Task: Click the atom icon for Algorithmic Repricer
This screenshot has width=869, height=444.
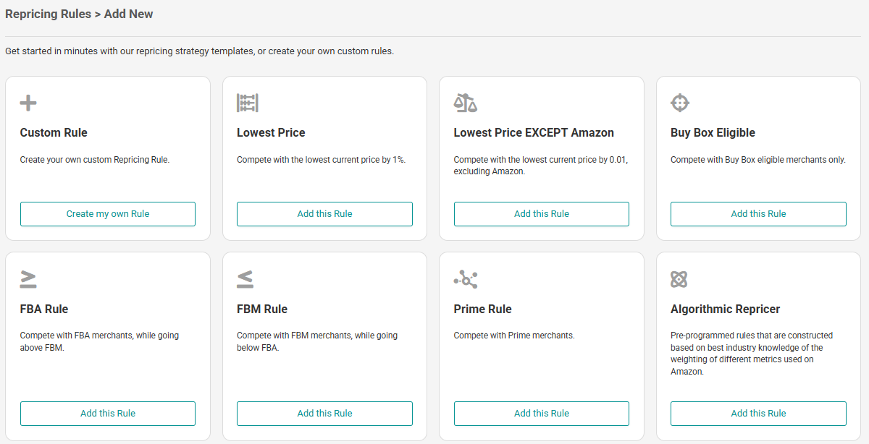Action: [x=679, y=279]
